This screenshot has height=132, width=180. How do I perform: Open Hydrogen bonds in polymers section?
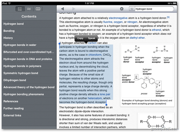[29, 66]
